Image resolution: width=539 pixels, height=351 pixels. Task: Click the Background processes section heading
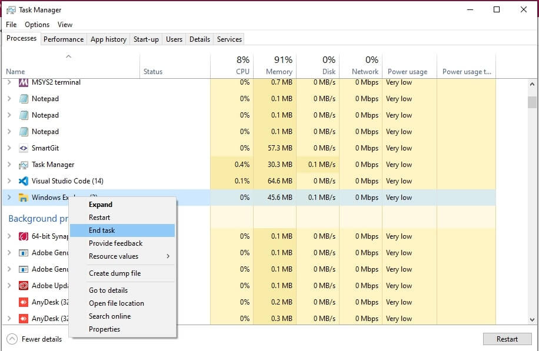point(38,219)
